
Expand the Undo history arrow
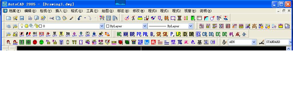(x=85, y=18)
